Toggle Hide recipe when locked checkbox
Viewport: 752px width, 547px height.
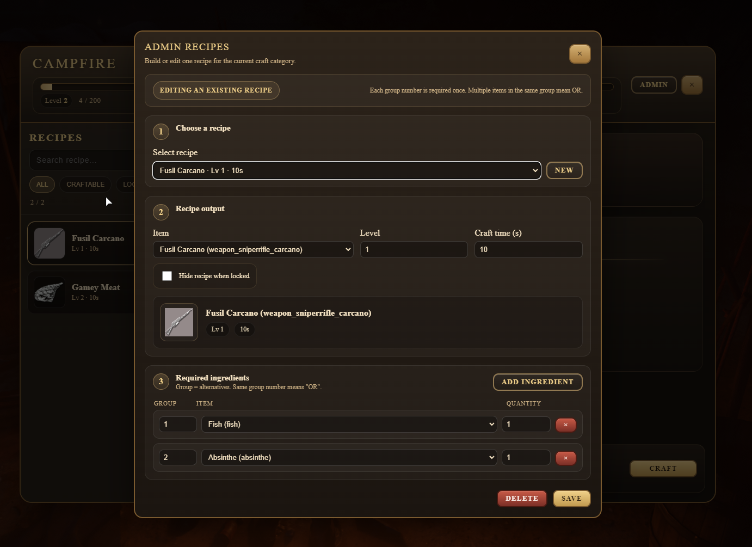pyautogui.click(x=167, y=276)
